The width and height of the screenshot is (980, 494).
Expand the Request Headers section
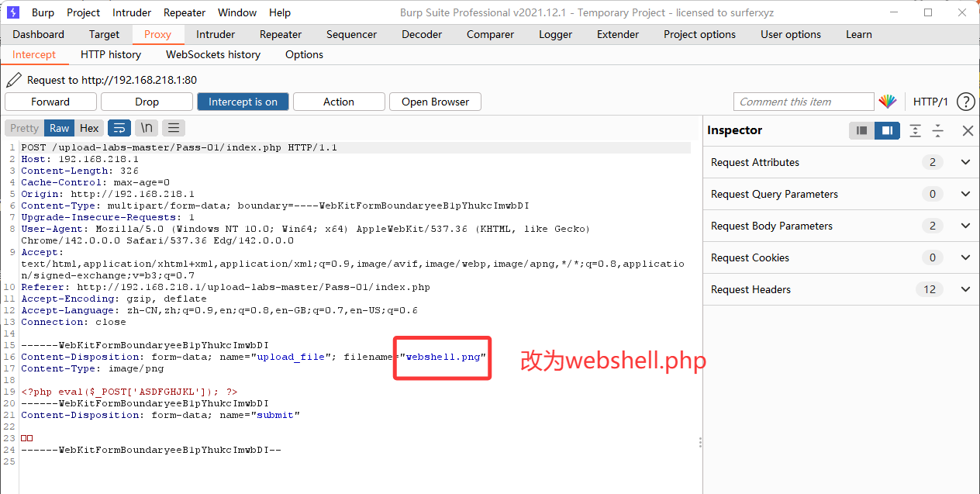pyautogui.click(x=965, y=289)
